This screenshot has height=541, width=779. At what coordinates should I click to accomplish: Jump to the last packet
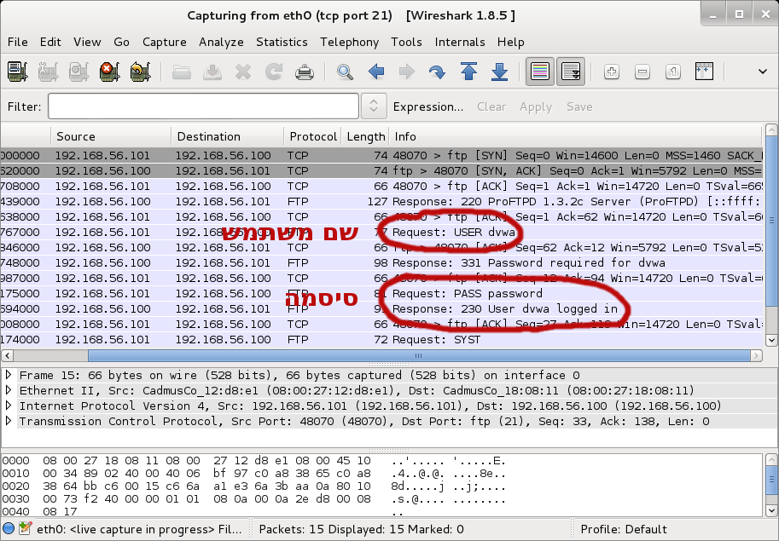pos(499,72)
